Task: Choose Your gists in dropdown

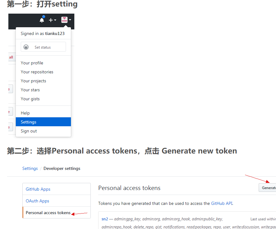Action: [x=30, y=99]
